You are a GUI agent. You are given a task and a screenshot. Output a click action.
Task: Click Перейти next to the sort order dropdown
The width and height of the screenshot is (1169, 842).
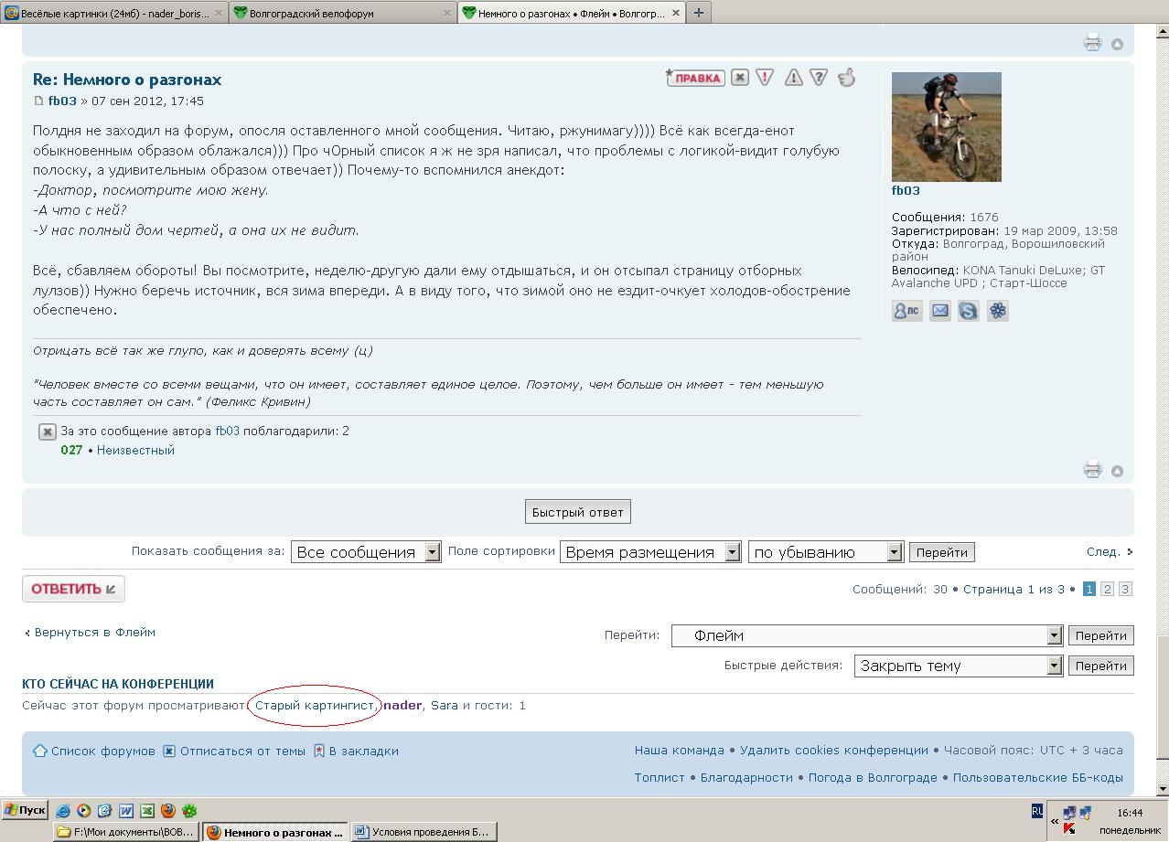tap(941, 552)
